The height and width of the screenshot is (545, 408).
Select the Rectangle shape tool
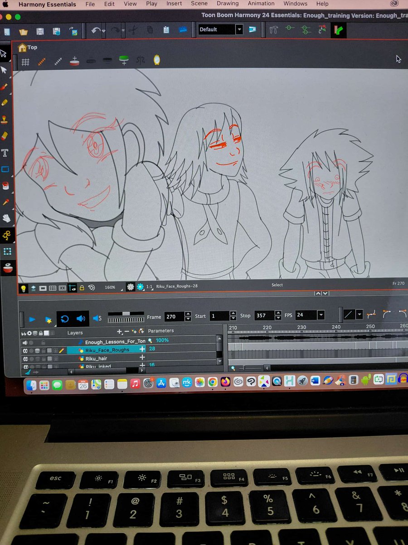[5, 169]
